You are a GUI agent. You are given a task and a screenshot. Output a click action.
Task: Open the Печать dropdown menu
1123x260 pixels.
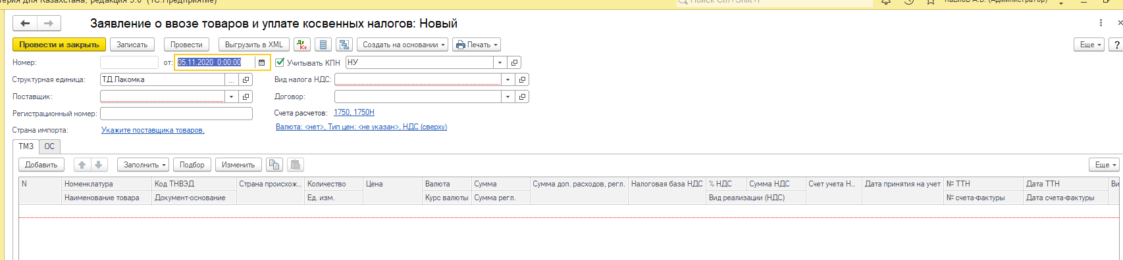[477, 45]
